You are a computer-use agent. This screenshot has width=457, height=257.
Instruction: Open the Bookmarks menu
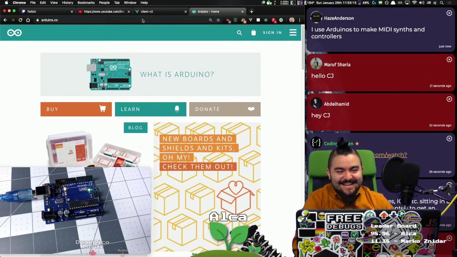86,2
